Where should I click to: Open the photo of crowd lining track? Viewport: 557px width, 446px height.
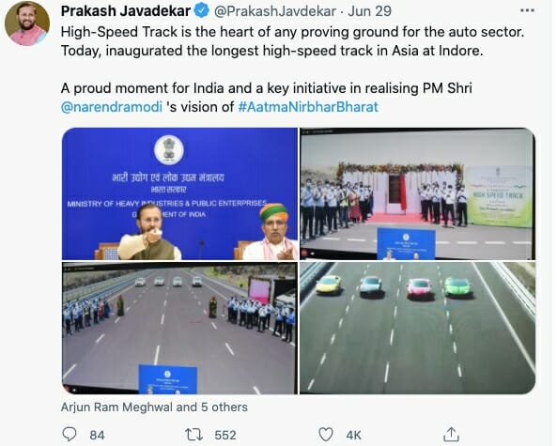(x=179, y=328)
